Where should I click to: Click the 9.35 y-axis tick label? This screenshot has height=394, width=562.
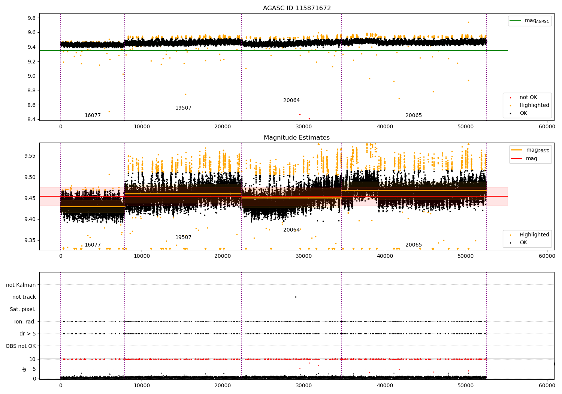point(30,241)
